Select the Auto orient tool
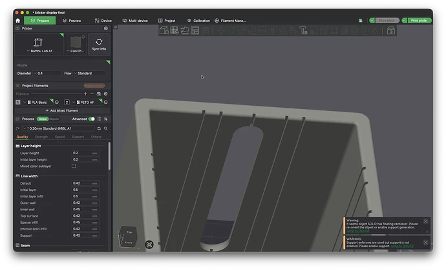This screenshot has width=446, height=269. tap(185, 30)
